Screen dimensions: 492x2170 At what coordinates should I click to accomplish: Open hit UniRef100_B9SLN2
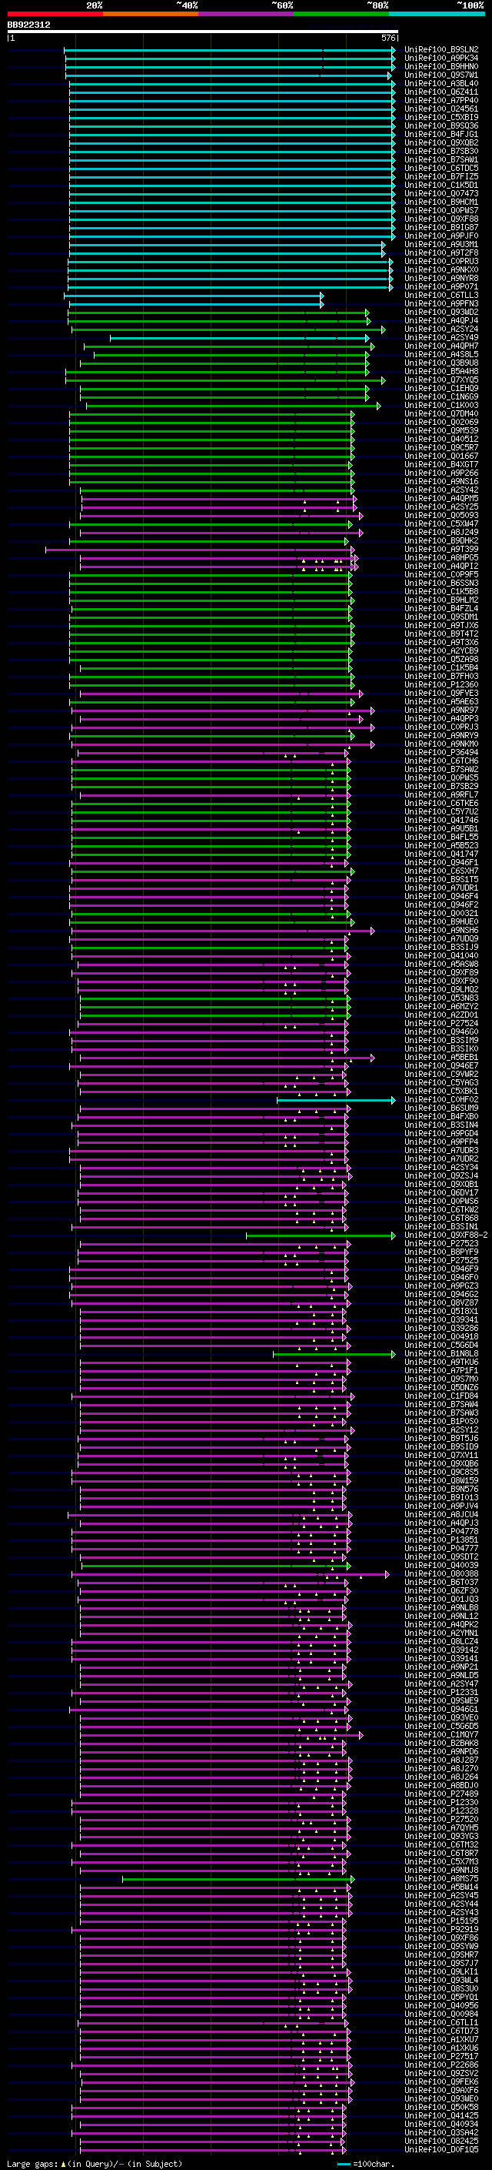coord(441,50)
